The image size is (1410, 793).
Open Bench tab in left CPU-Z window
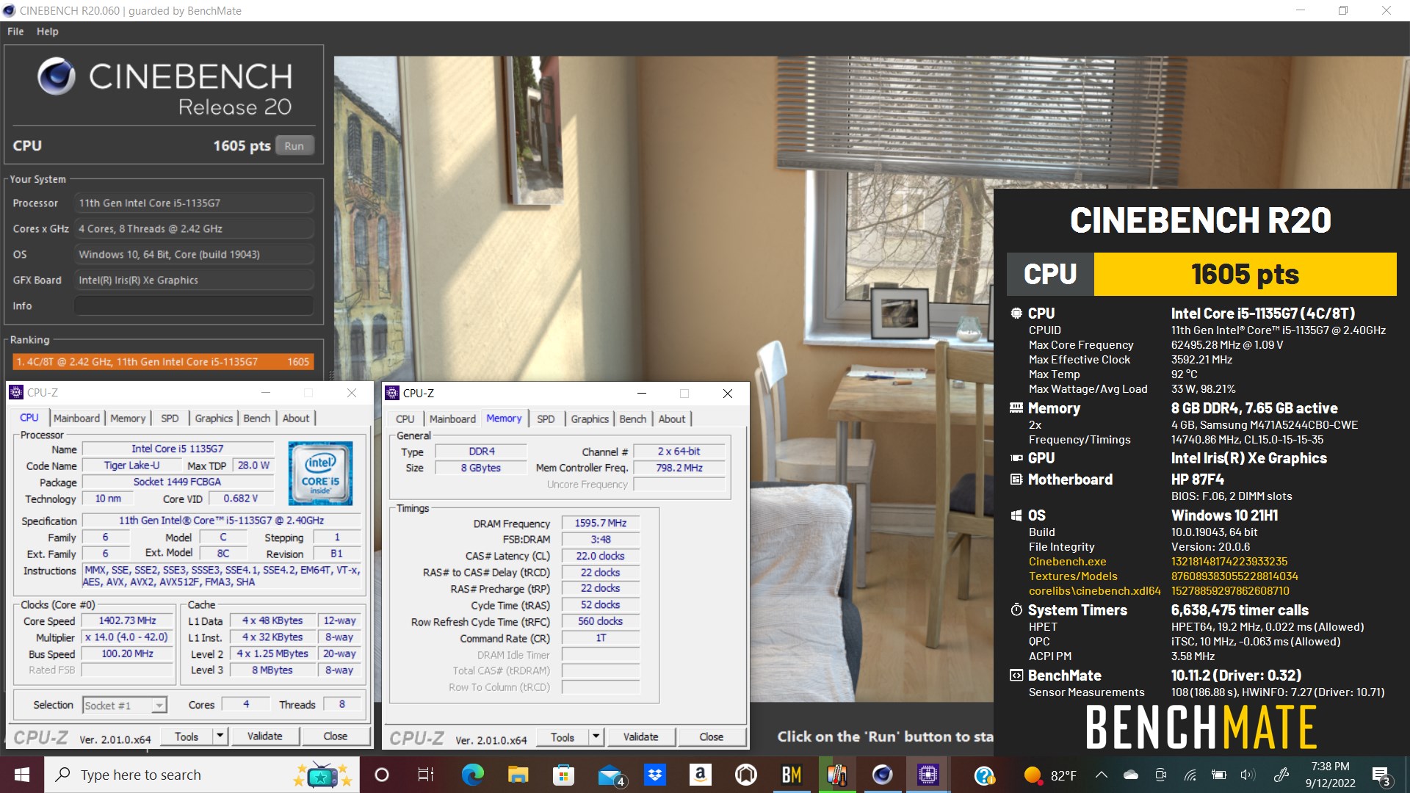(257, 418)
